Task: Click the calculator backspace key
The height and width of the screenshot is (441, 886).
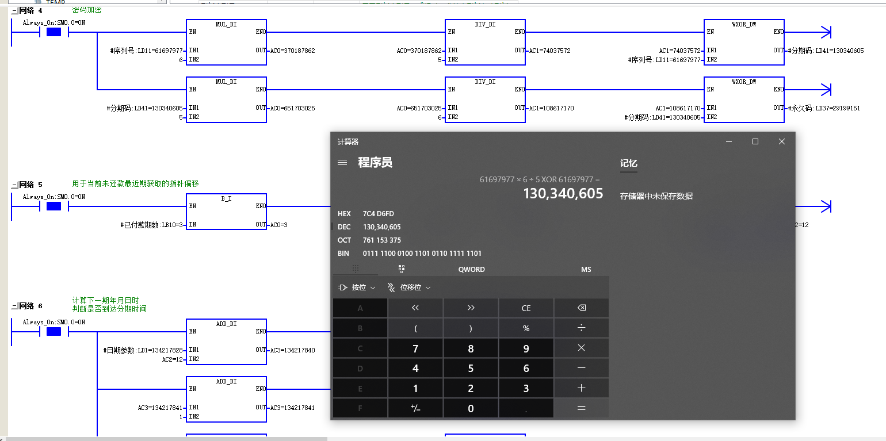Action: pyautogui.click(x=581, y=308)
